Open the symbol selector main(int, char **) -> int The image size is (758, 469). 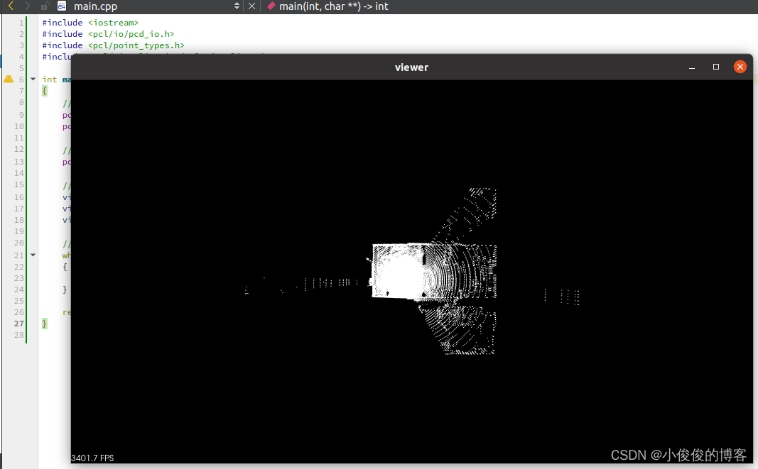point(334,6)
